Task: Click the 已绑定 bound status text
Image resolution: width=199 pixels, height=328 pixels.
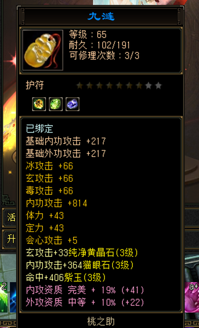Action: pyautogui.click(x=39, y=129)
